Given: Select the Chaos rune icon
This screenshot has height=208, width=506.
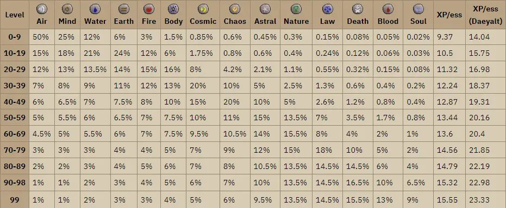Looking at the screenshot, I should (x=235, y=9).
